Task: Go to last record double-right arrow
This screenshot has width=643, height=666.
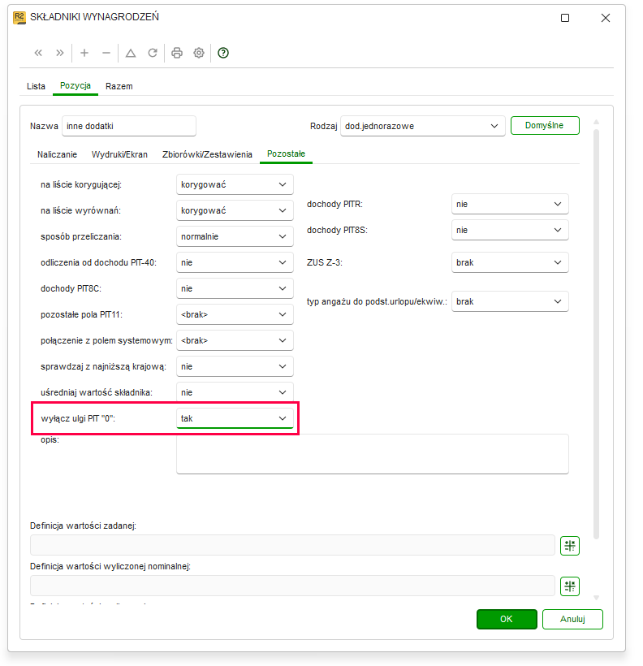Action: pyautogui.click(x=60, y=53)
